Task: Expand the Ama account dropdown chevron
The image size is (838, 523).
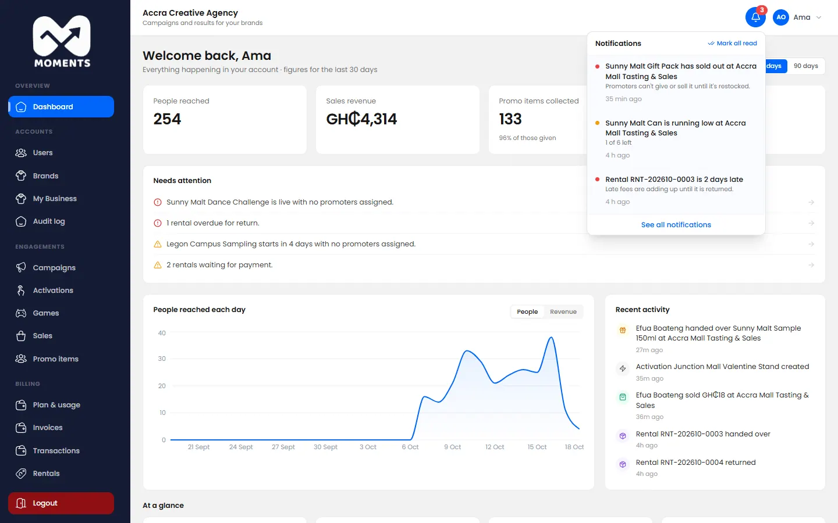Action: click(x=819, y=17)
